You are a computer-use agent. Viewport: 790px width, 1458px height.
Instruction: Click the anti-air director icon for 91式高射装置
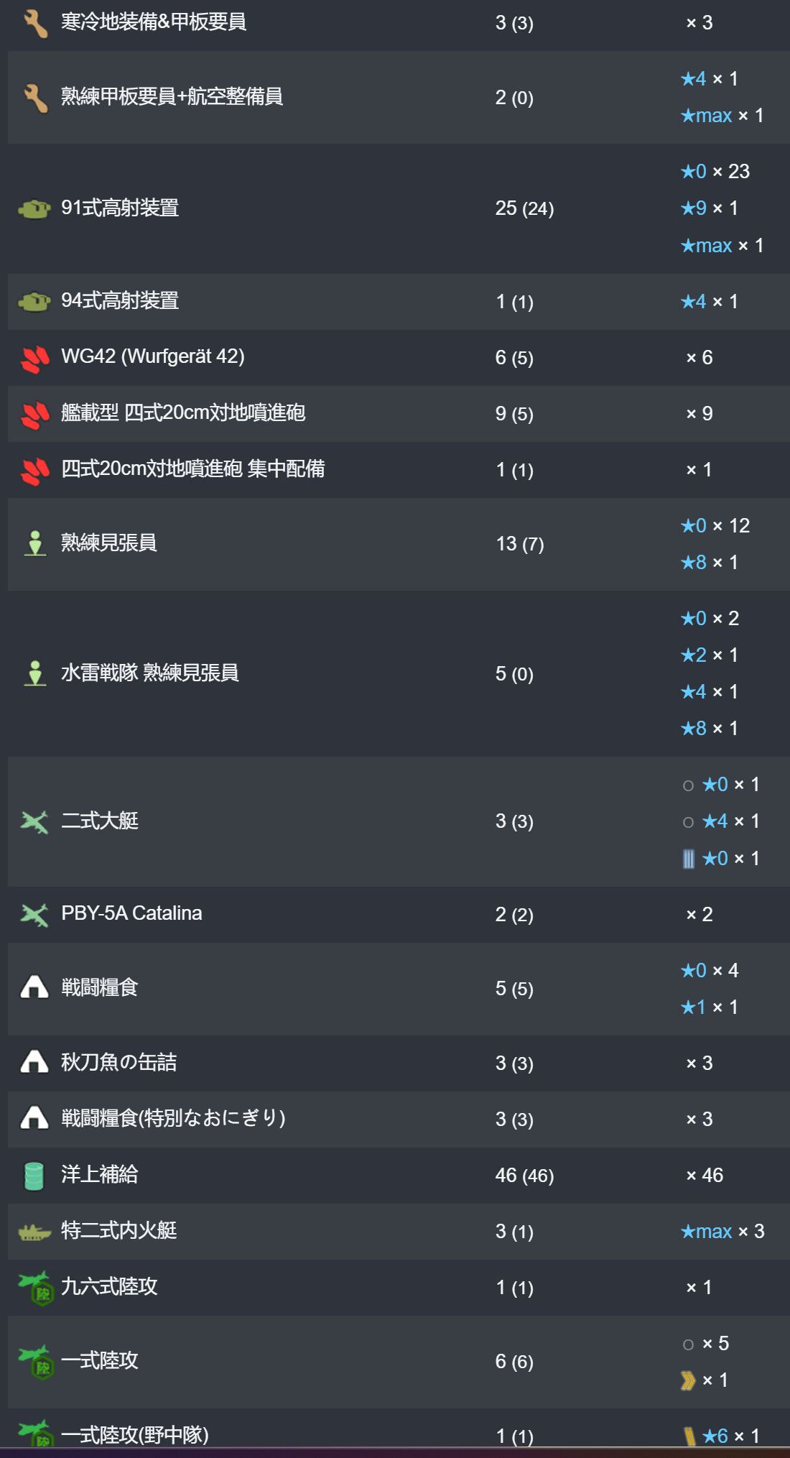point(34,209)
